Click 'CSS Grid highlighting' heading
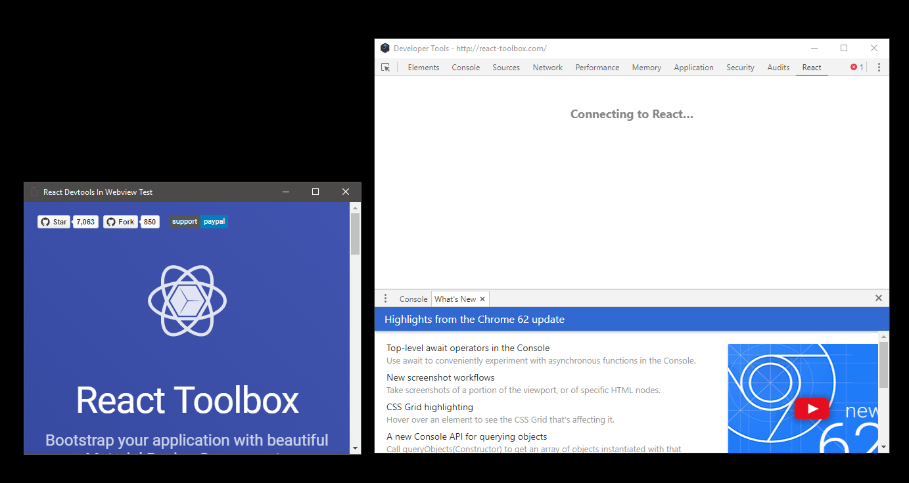 pos(430,407)
